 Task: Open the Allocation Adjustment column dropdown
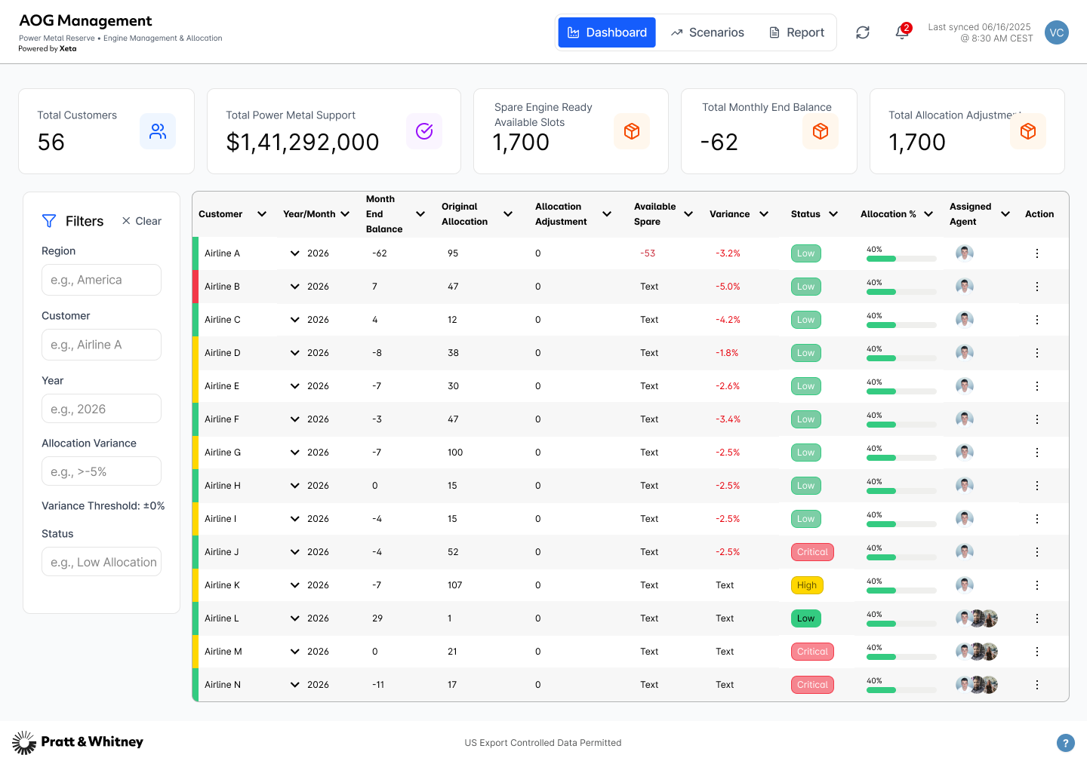[x=607, y=214]
